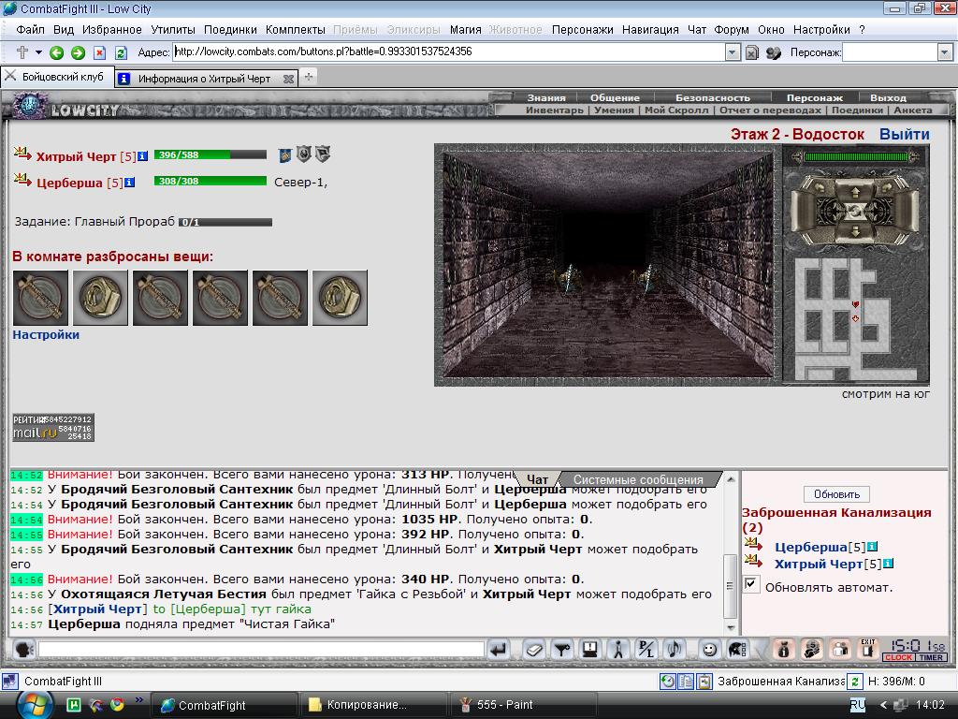Click the EXIT door icon

pyautogui.click(x=868, y=650)
